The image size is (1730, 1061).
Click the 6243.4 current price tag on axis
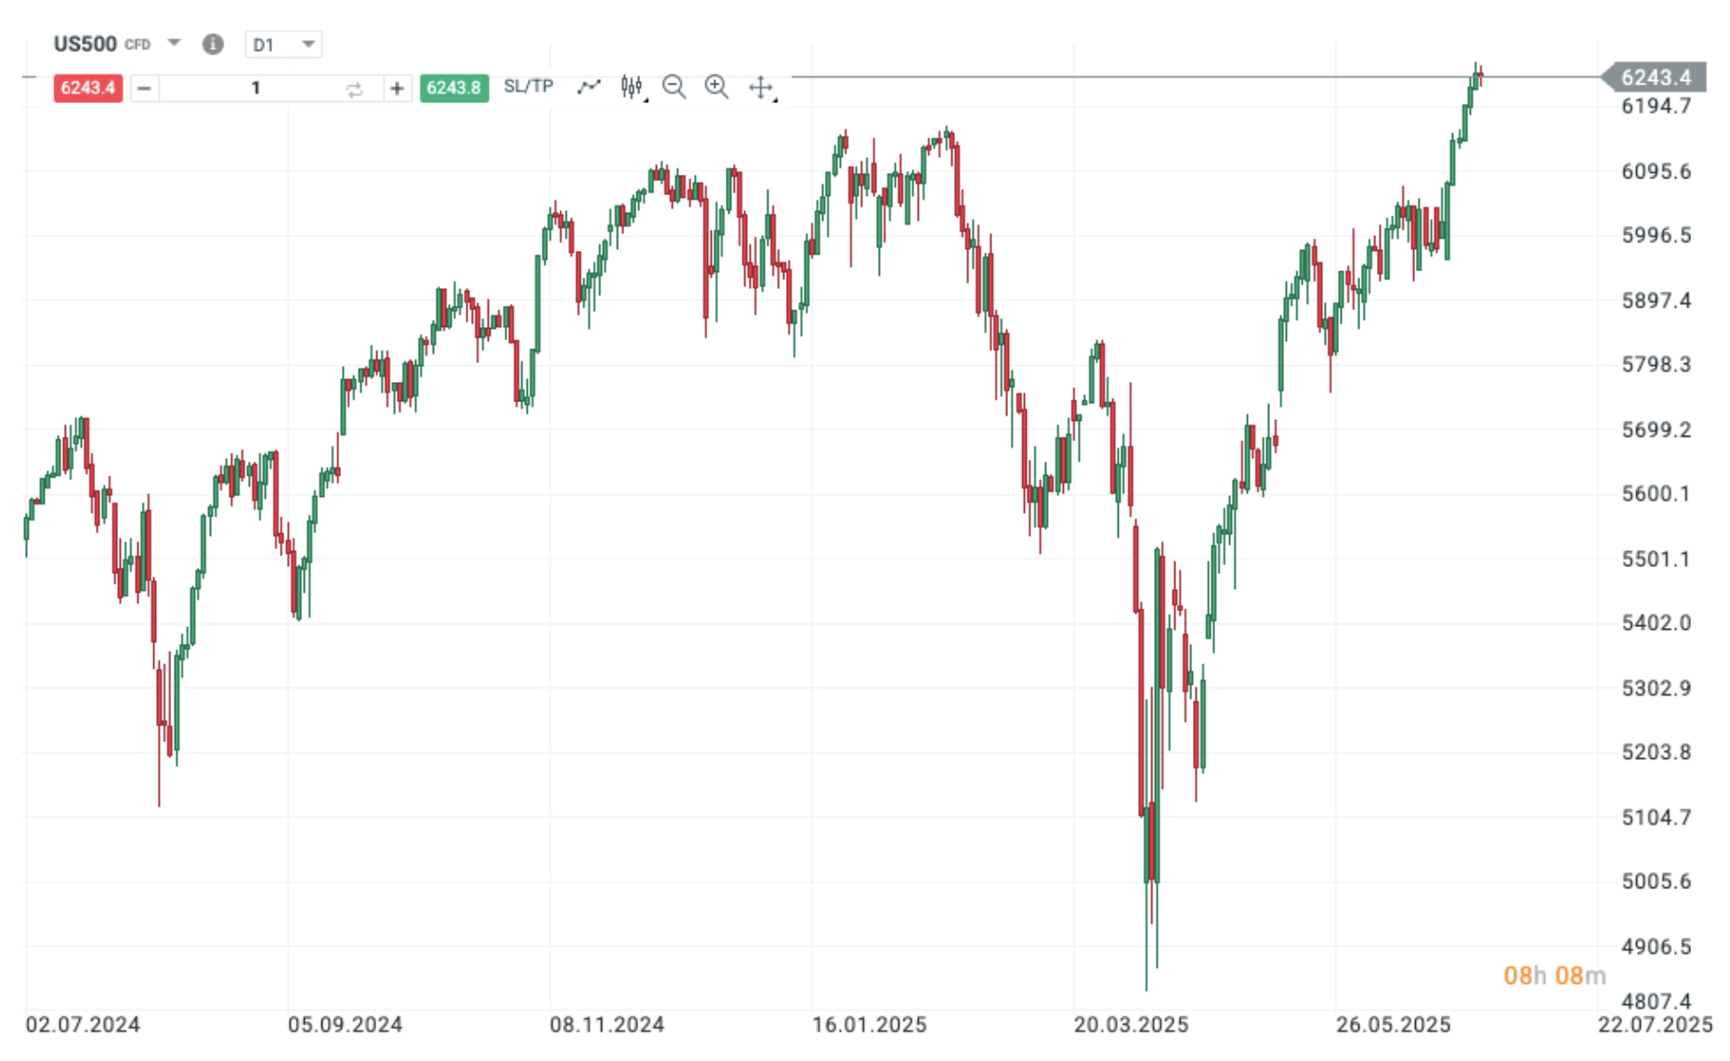[1656, 77]
